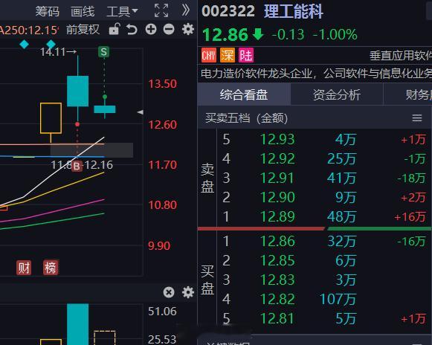Select sell level 5 price 12.93

pyautogui.click(x=277, y=139)
